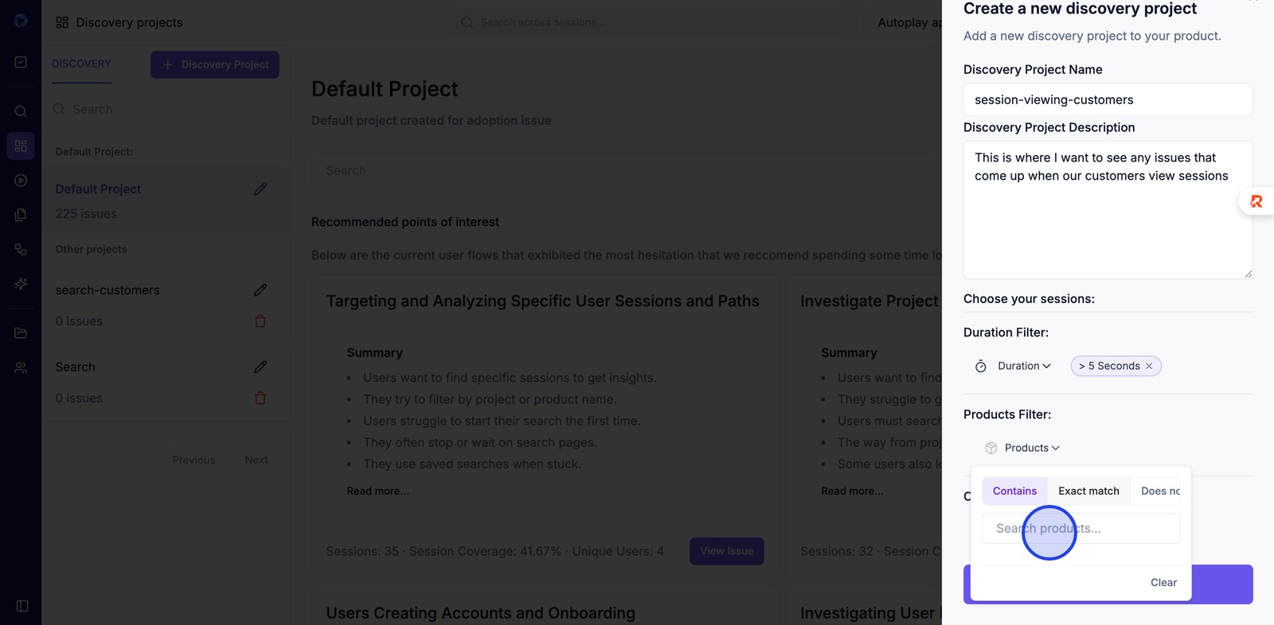Delete the 'Search' project via trash icon
Screen dimensions: 1274x625
click(x=260, y=398)
